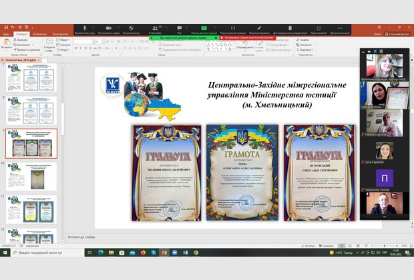Screen dimensions: 414x280
Task: Open Windows Start menu
Action: [5, 253]
